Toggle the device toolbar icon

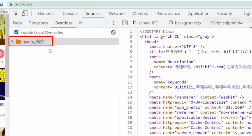25,13
